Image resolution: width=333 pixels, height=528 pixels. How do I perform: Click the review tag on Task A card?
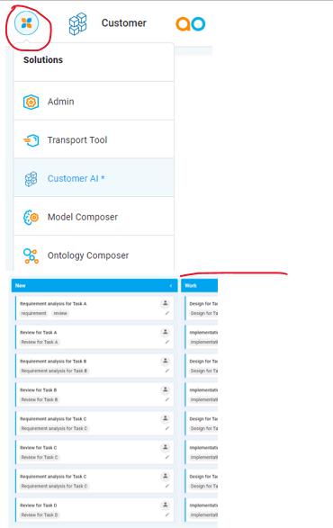[x=60, y=313]
